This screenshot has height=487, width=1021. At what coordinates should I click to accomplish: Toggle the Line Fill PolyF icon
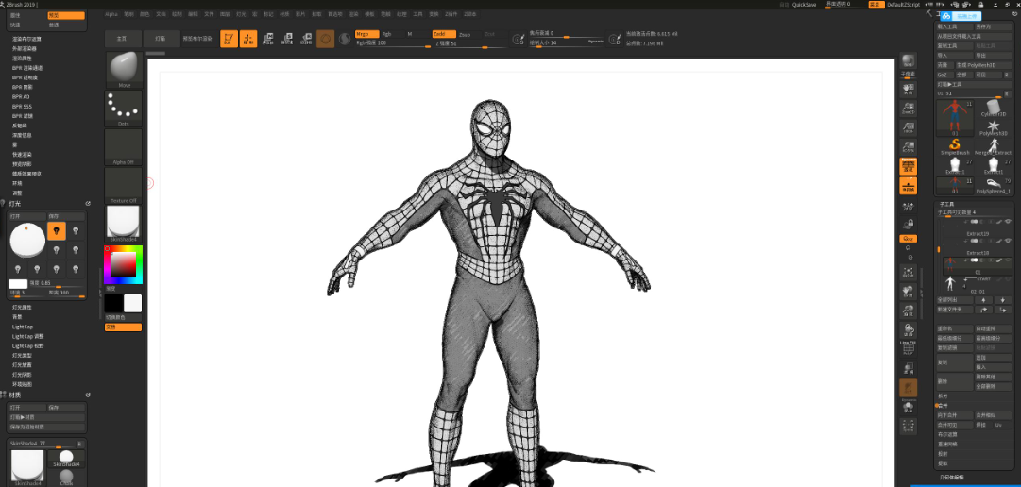tap(909, 349)
